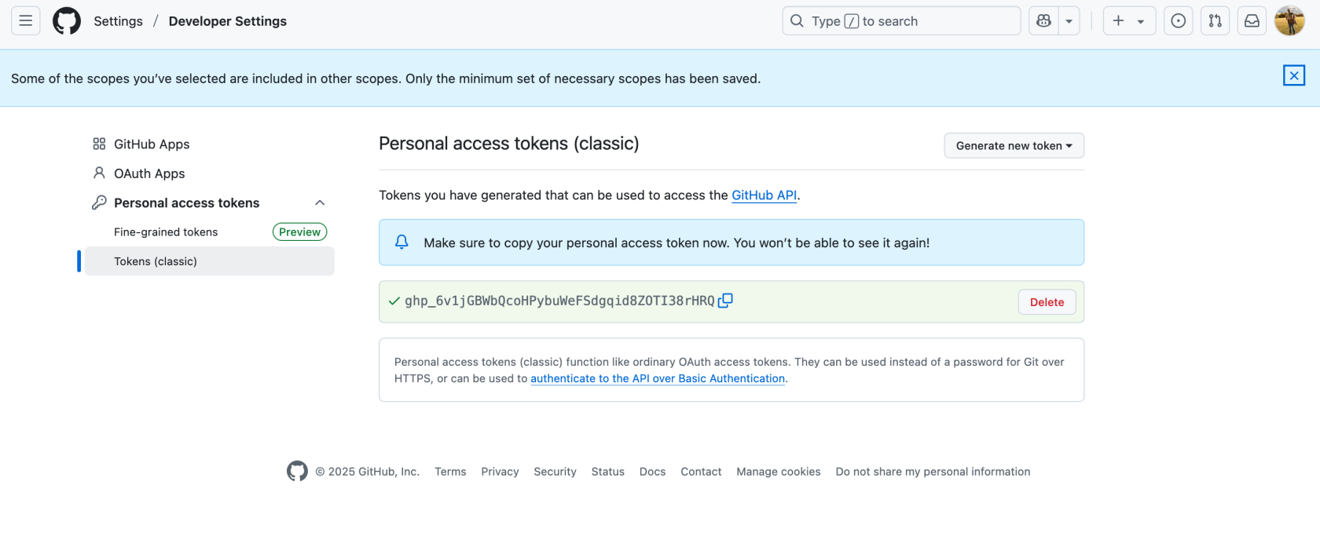Open Docs footer link
The width and height of the screenshot is (1320, 536).
[x=652, y=472]
